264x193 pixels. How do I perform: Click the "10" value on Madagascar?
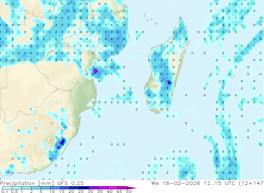[x=168, y=81]
